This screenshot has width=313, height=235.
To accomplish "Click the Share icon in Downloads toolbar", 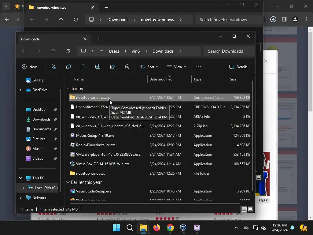I will [x=112, y=67].
